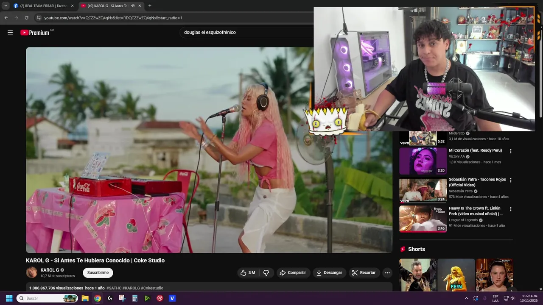The height and width of the screenshot is (305, 543).
Task: Open the KAROL G channel avatar
Action: pyautogui.click(x=31, y=272)
